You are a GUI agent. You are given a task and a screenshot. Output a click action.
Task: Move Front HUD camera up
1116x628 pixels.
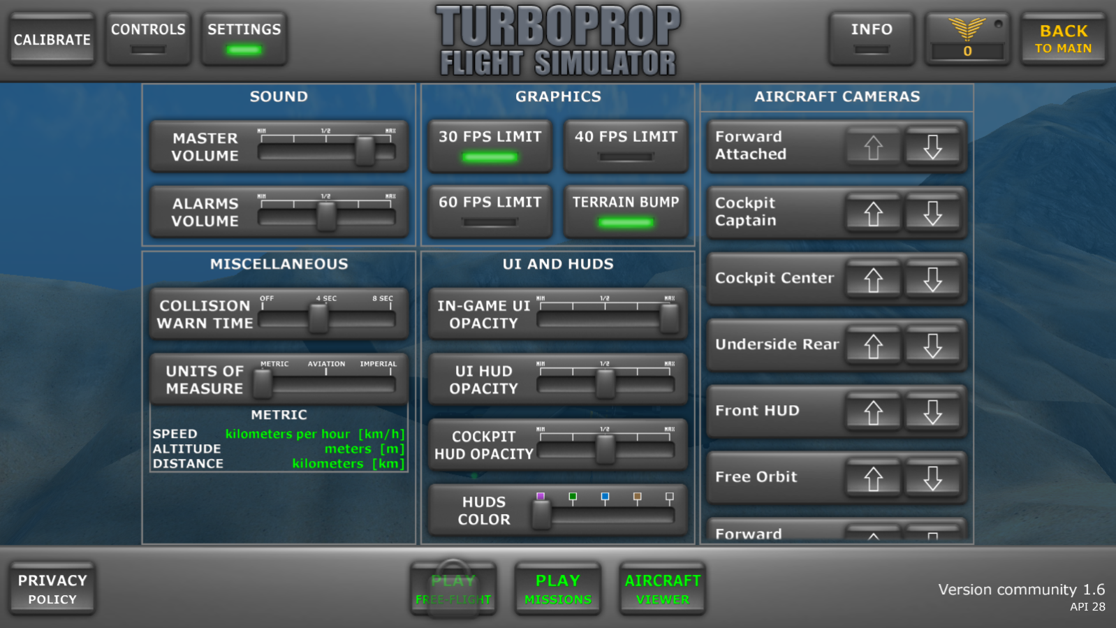coord(873,412)
